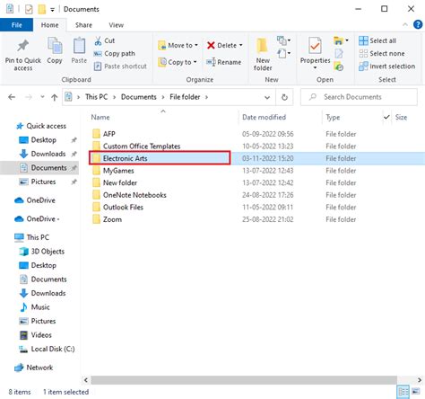
Task: Select the Zoom folder
Action: 107,219
